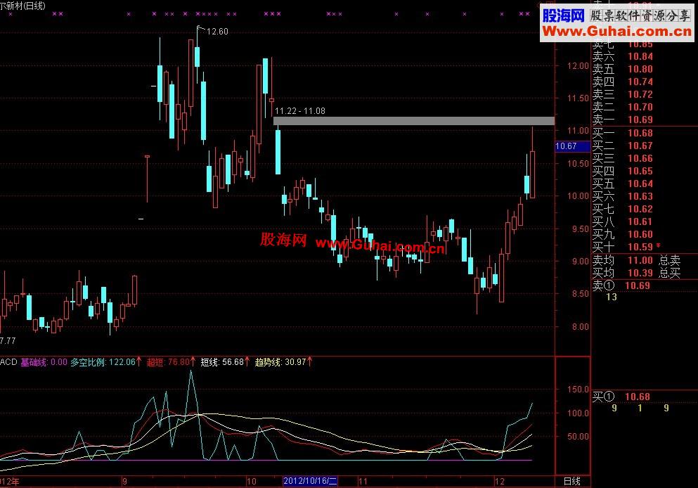
Task: Select the 买八 10.61 order row
Action: (623, 221)
